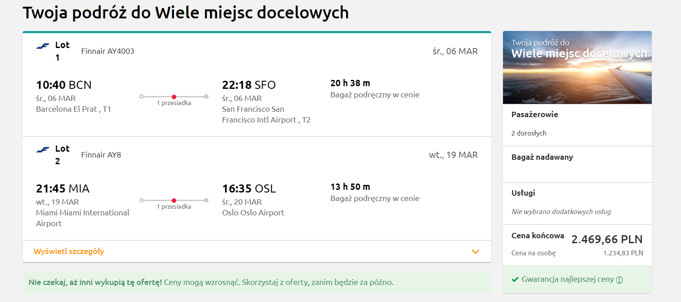Click the Usługi section heading

click(523, 193)
